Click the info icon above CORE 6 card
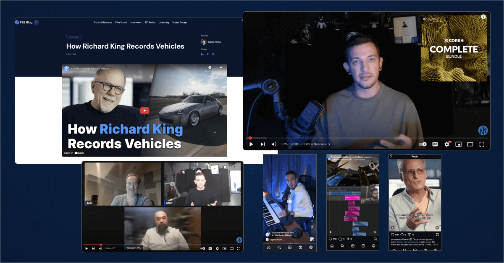 483,17
